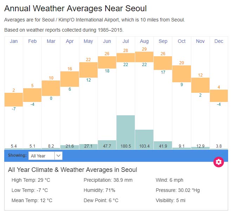
Task: Click the July 180.5 precipitation bar
Action: (126, 130)
